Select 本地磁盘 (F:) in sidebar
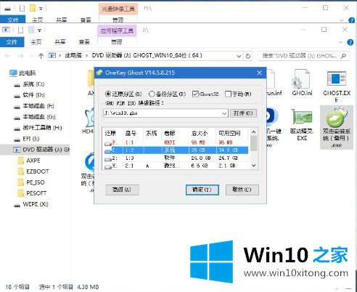The image size is (357, 292). click(x=34, y=106)
